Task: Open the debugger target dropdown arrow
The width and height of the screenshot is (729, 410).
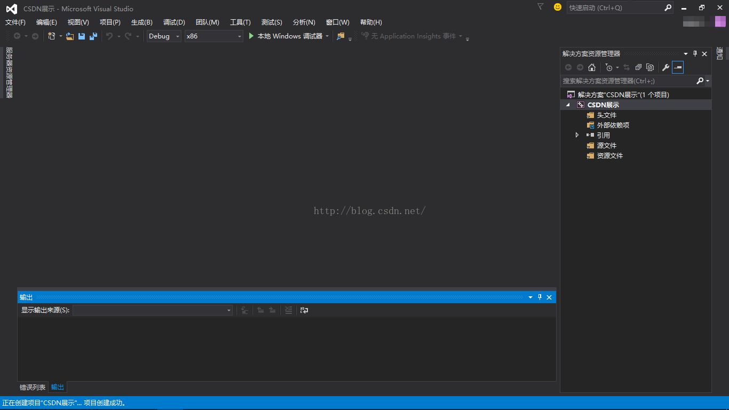Action: tap(327, 36)
